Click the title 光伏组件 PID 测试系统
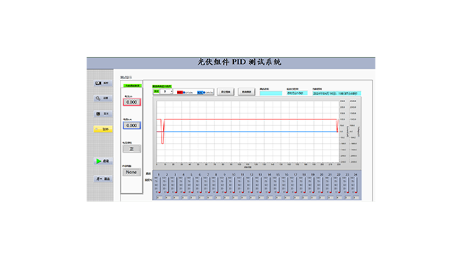The image size is (462, 259). [239, 62]
